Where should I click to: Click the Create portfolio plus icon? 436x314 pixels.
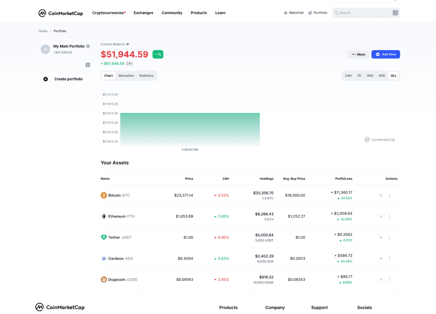[46, 79]
